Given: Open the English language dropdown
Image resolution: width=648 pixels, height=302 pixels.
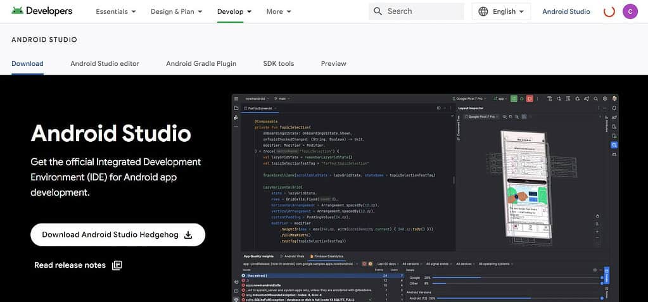Looking at the screenshot, I should [x=501, y=11].
